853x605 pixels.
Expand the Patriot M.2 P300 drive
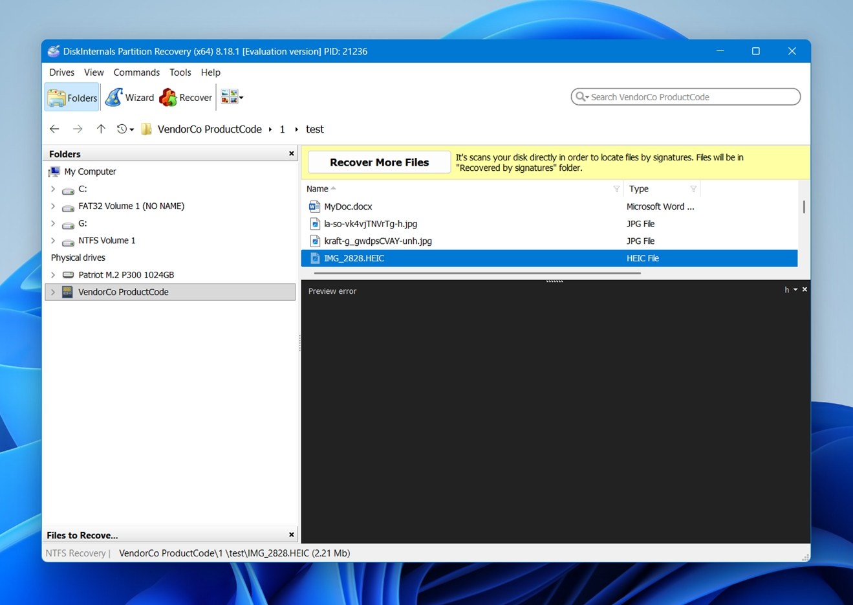[53, 275]
